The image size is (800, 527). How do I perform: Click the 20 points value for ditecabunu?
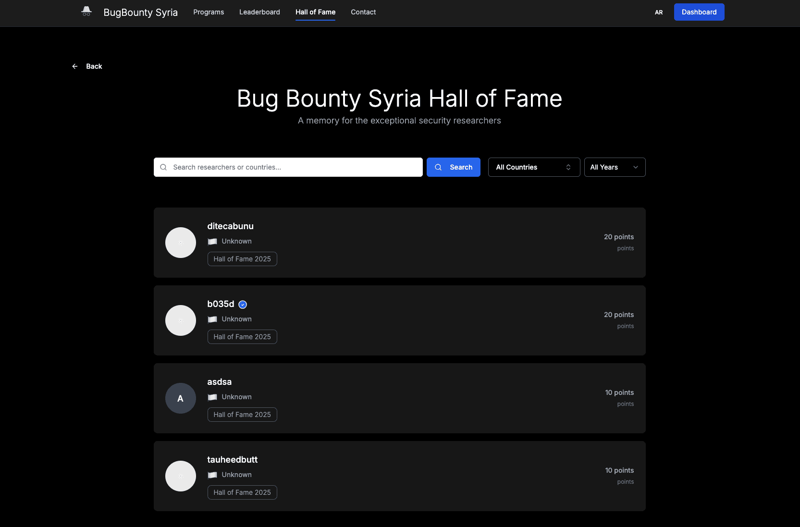coord(619,237)
